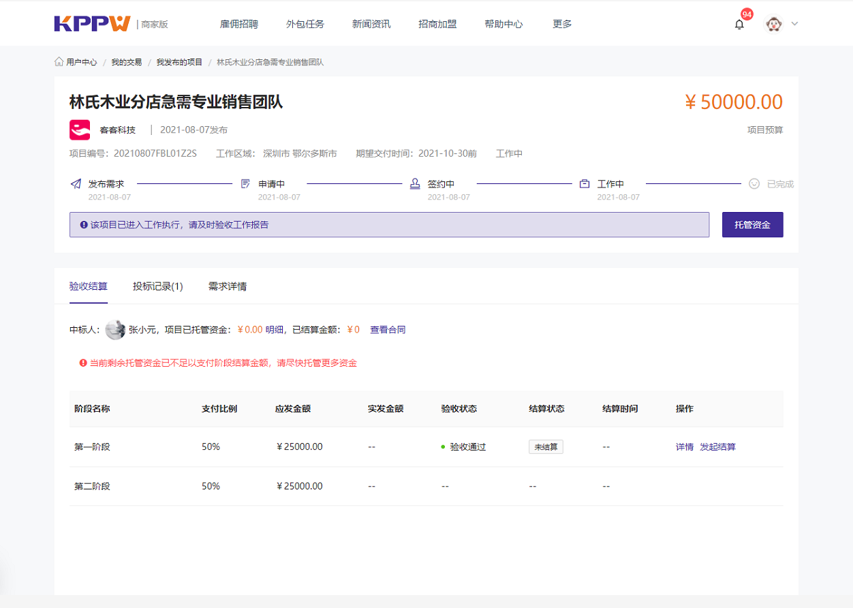The width and height of the screenshot is (853, 608).
Task: Click the 签约中 stamp icon
Action: point(415,184)
